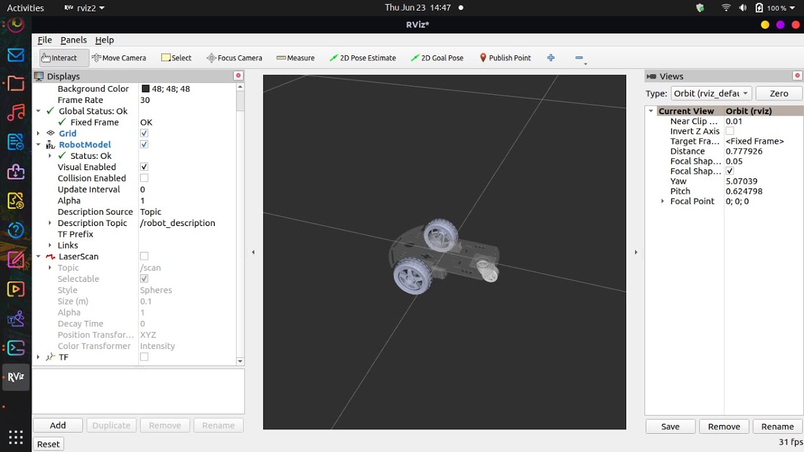
Task: Enable the Collision Enabled checkbox
Action: (144, 178)
